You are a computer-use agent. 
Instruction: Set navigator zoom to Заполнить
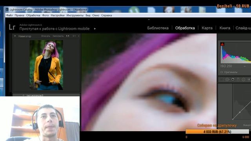[58, 36]
